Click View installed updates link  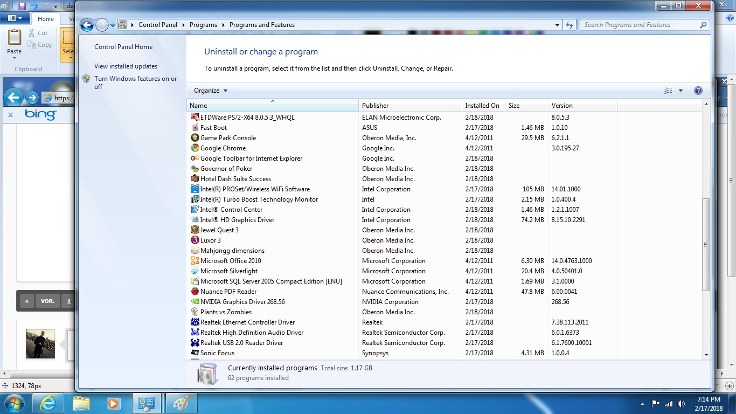(x=126, y=66)
